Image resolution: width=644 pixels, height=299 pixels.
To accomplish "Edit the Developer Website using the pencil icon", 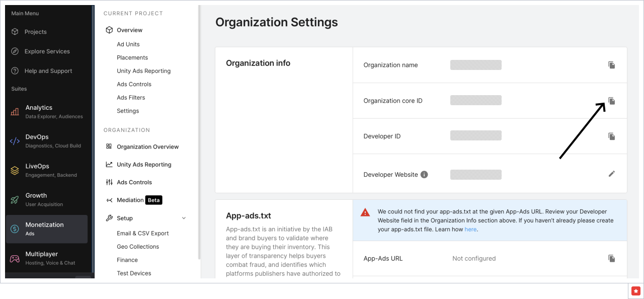I will click(611, 174).
